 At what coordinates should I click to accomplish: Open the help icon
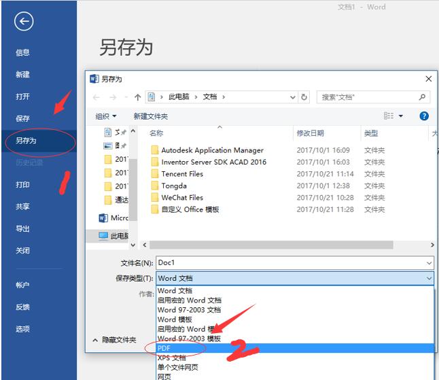pos(424,116)
